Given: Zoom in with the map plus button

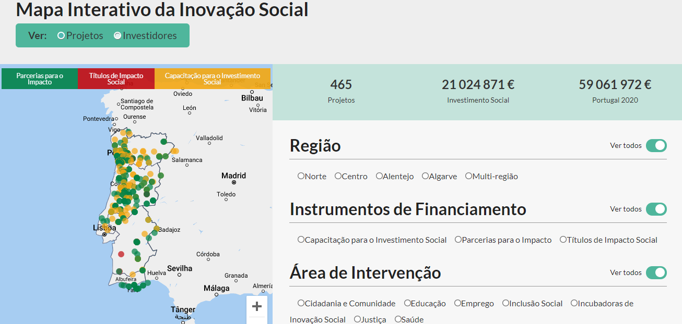Looking at the screenshot, I should 256,307.
